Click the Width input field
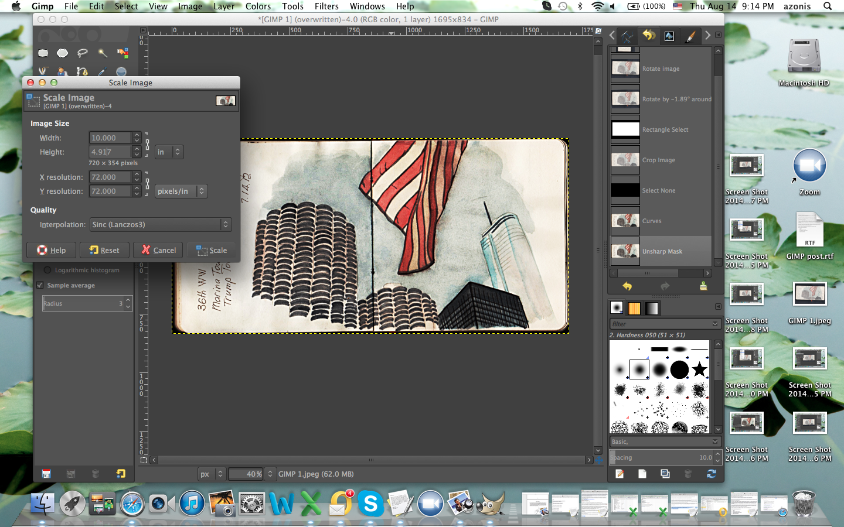 (110, 138)
